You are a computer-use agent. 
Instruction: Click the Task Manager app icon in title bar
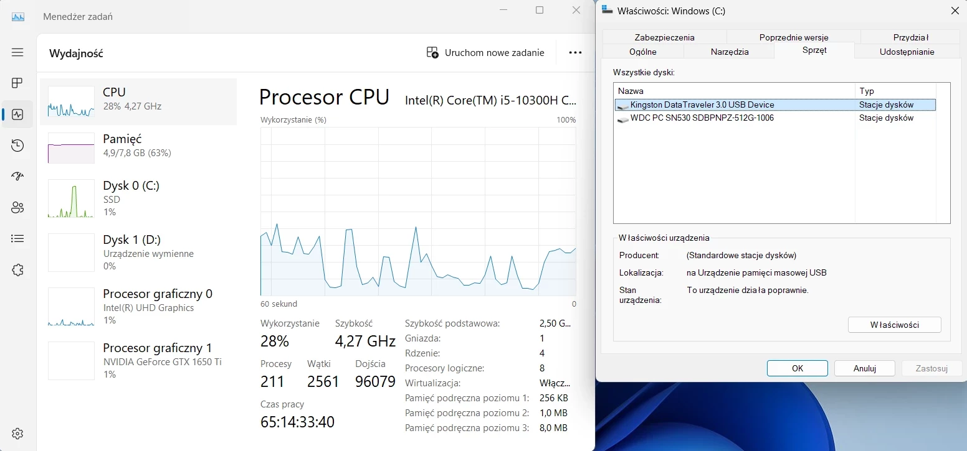(x=18, y=17)
